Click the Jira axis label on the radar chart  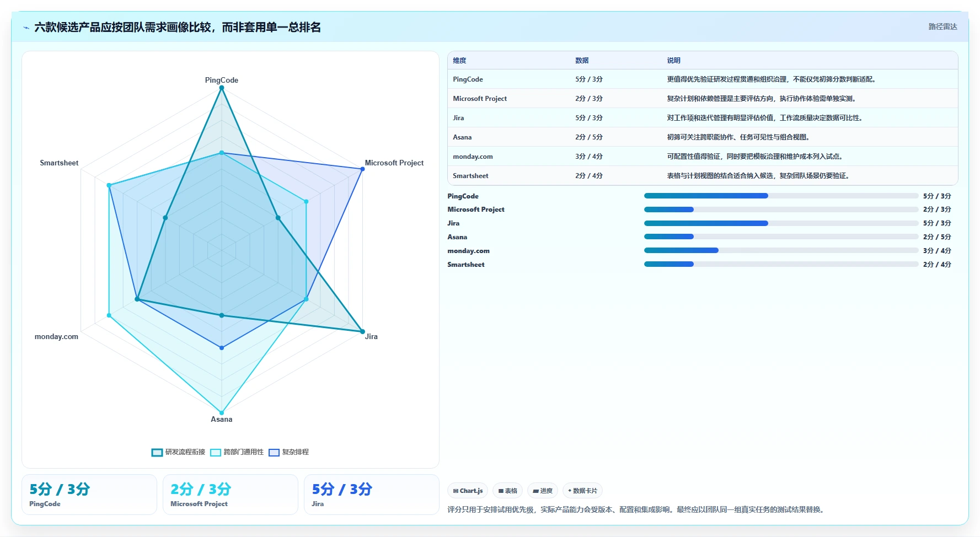(372, 336)
